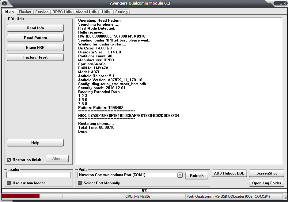Click the window resize grip icon
This screenshot has height=202, width=288.
(285, 197)
